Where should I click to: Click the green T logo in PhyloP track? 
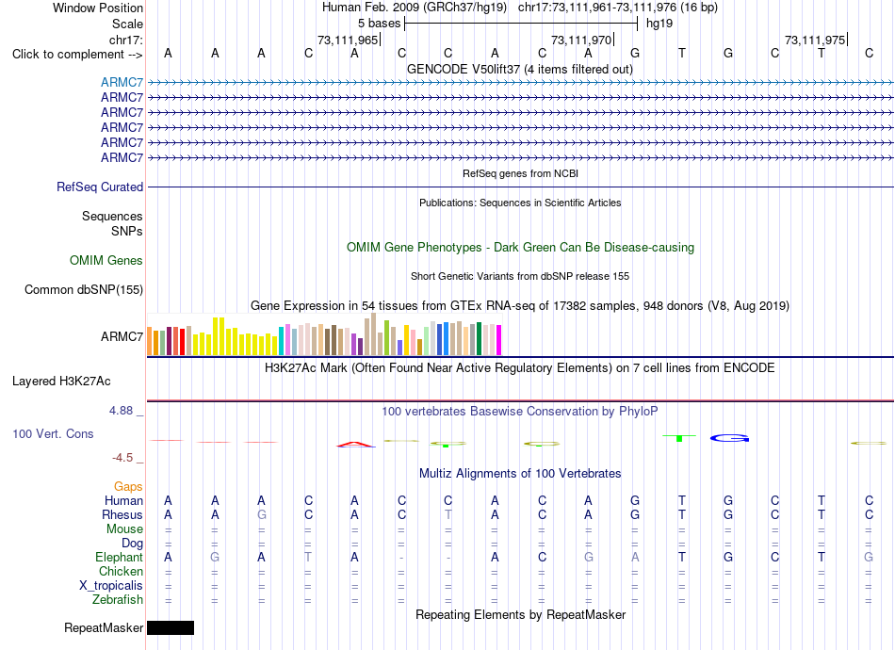679,438
